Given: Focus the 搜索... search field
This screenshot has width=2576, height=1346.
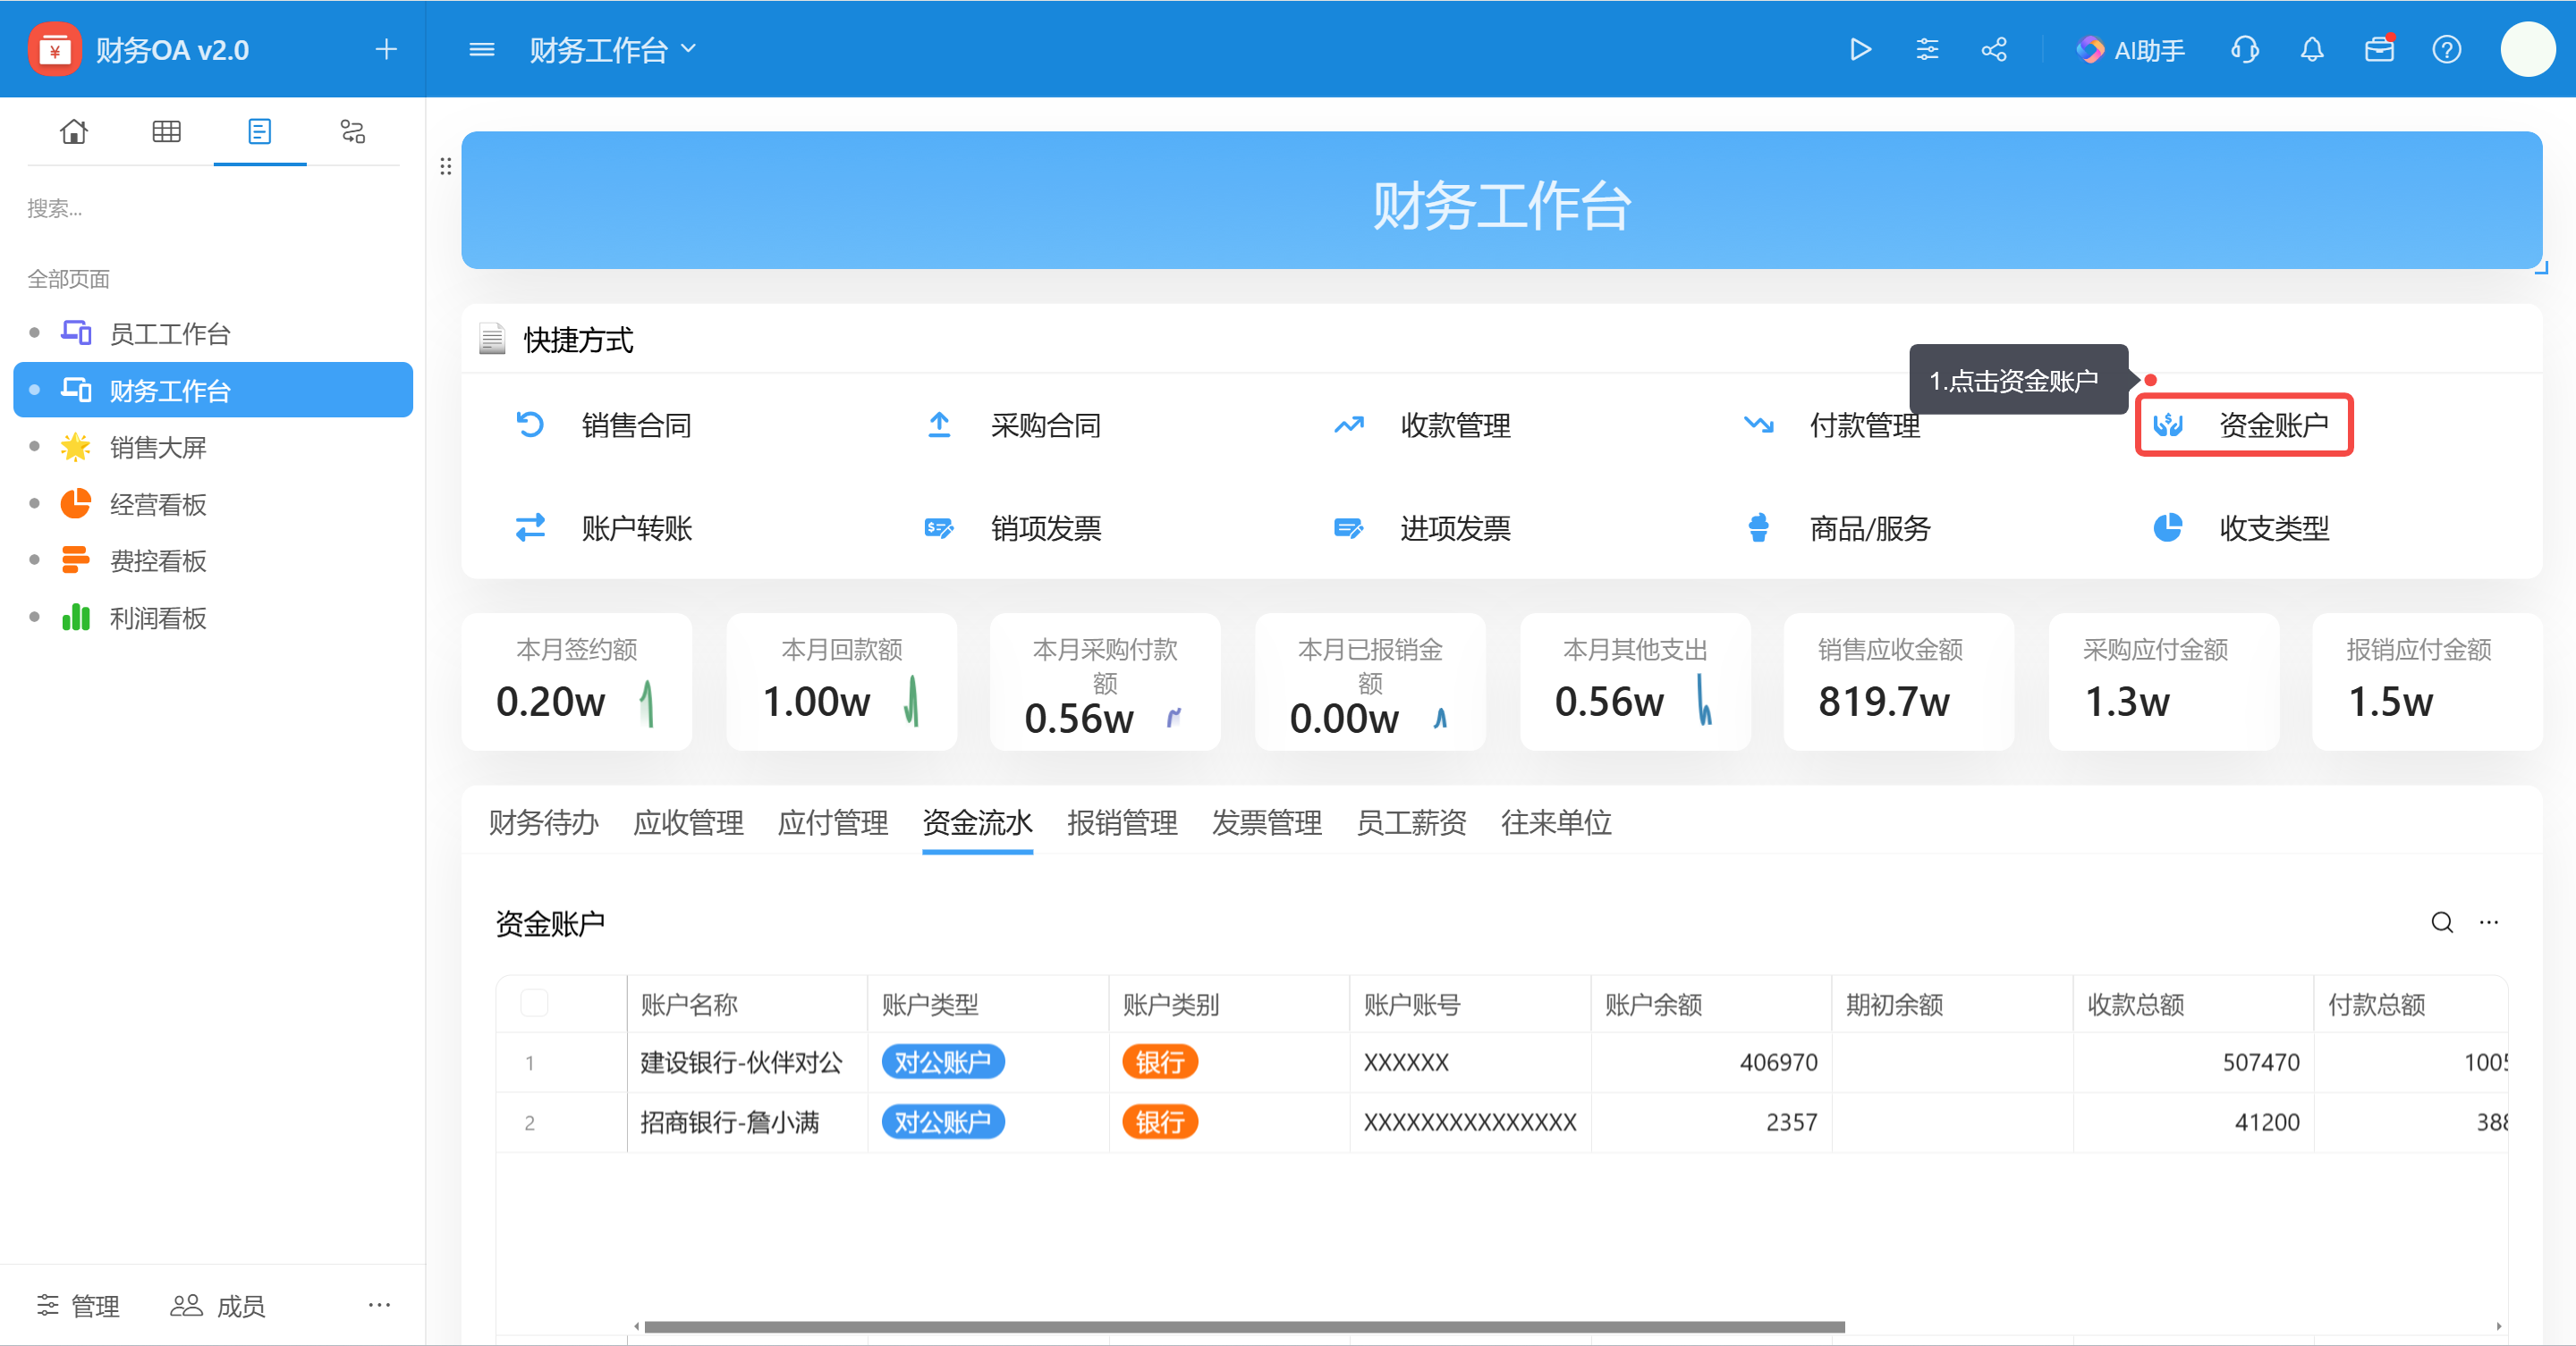Looking at the screenshot, I should [212, 208].
